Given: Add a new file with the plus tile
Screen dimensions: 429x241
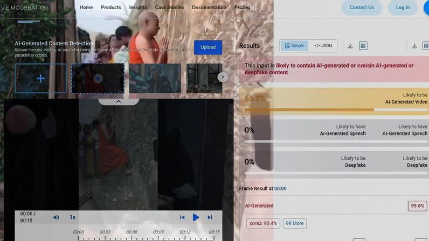Looking at the screenshot, I should (x=40, y=79).
